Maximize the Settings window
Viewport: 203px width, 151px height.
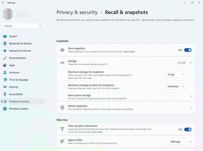(192, 3)
